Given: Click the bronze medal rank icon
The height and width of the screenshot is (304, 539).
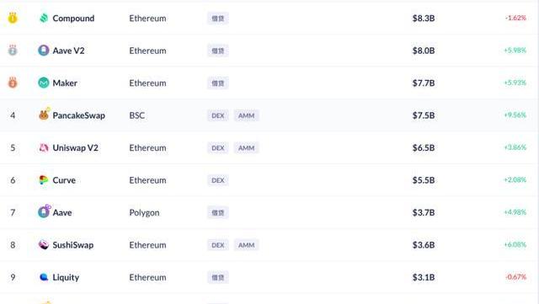Looking at the screenshot, I should [x=13, y=83].
